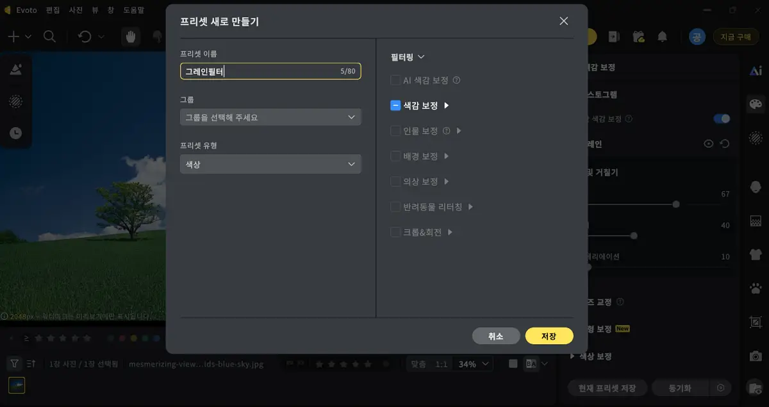769x407 pixels.
Task: Click the help icon beside AI 색감 보정
Action: tap(457, 81)
